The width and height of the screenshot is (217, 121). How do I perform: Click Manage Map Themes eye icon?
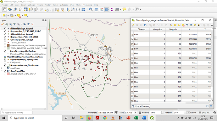click(x=10, y=24)
